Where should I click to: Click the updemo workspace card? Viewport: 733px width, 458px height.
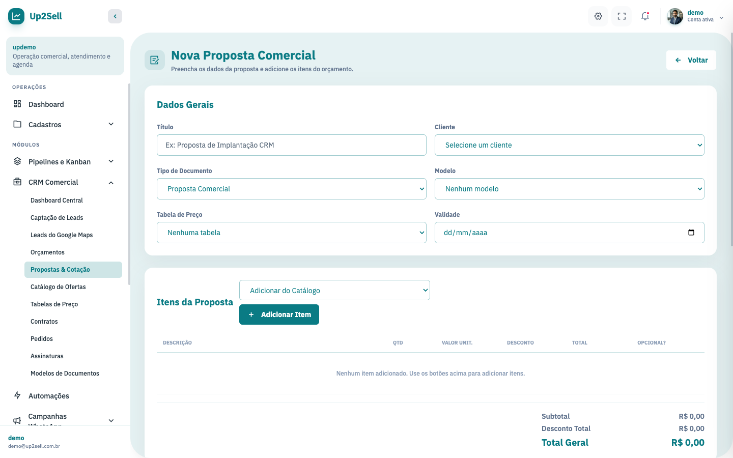coord(65,56)
